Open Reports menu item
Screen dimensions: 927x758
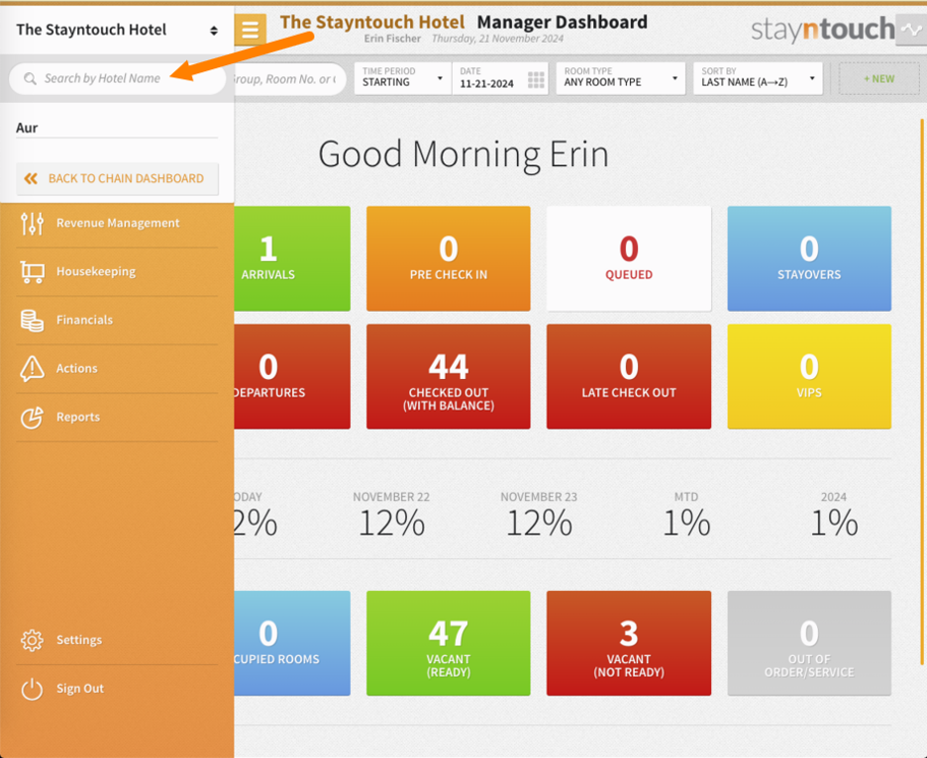[x=117, y=418]
